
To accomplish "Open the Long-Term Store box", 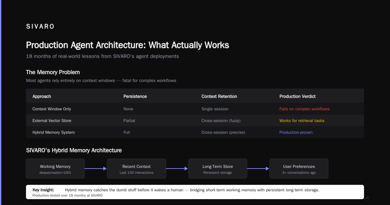I will (x=218, y=169).
